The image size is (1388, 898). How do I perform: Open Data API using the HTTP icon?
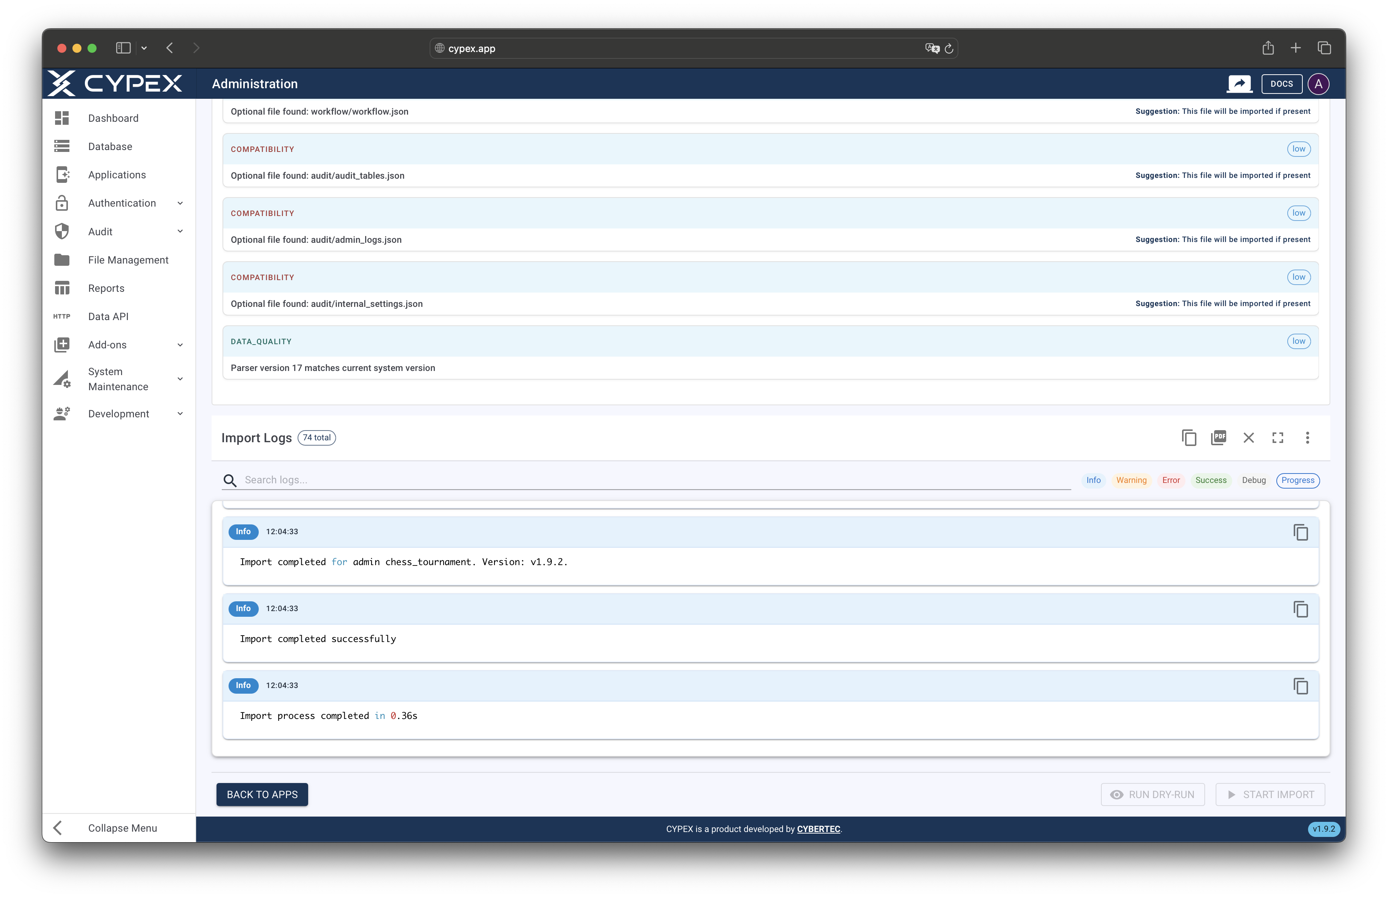coord(62,316)
